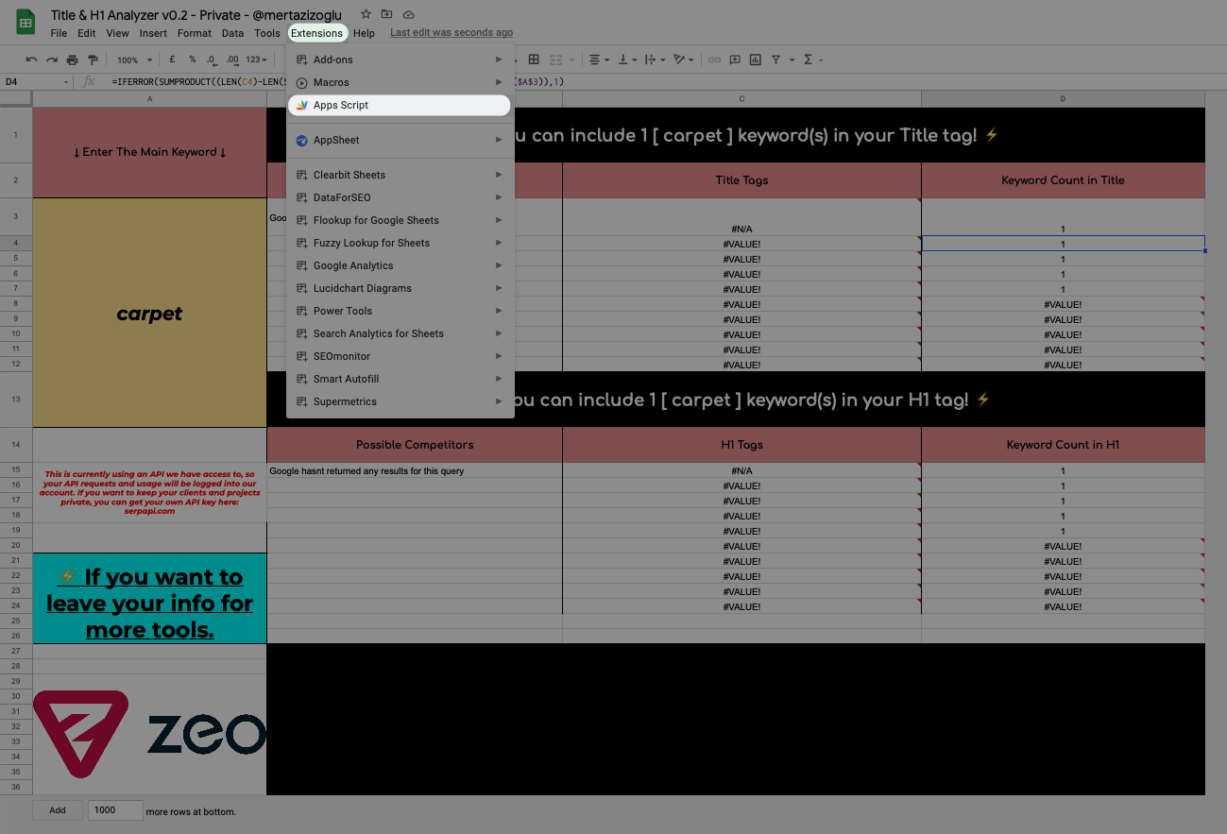Expand the Macros submenu

point(400,82)
